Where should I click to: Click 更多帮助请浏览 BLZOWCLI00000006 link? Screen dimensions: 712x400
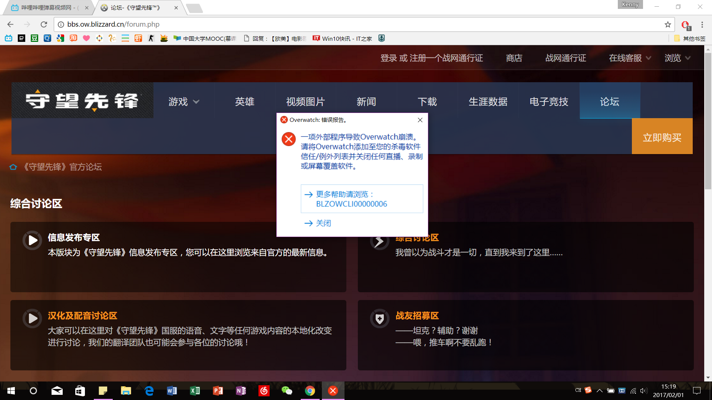362,199
